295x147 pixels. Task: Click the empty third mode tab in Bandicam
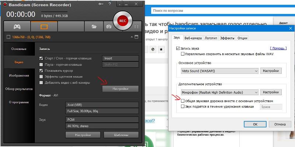pyautogui.click(x=71, y=26)
